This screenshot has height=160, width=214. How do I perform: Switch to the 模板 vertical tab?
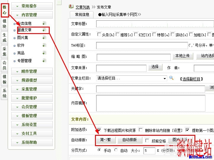click(4, 79)
